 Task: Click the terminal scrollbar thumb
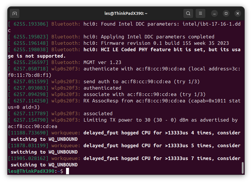point(243,168)
